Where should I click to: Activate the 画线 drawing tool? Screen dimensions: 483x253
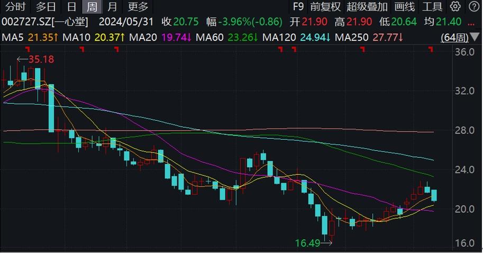click(405, 7)
